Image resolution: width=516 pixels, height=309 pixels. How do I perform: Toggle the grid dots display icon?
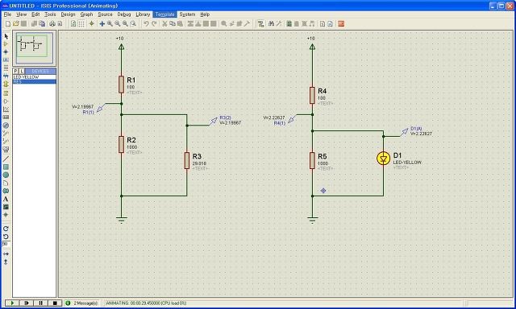point(81,23)
